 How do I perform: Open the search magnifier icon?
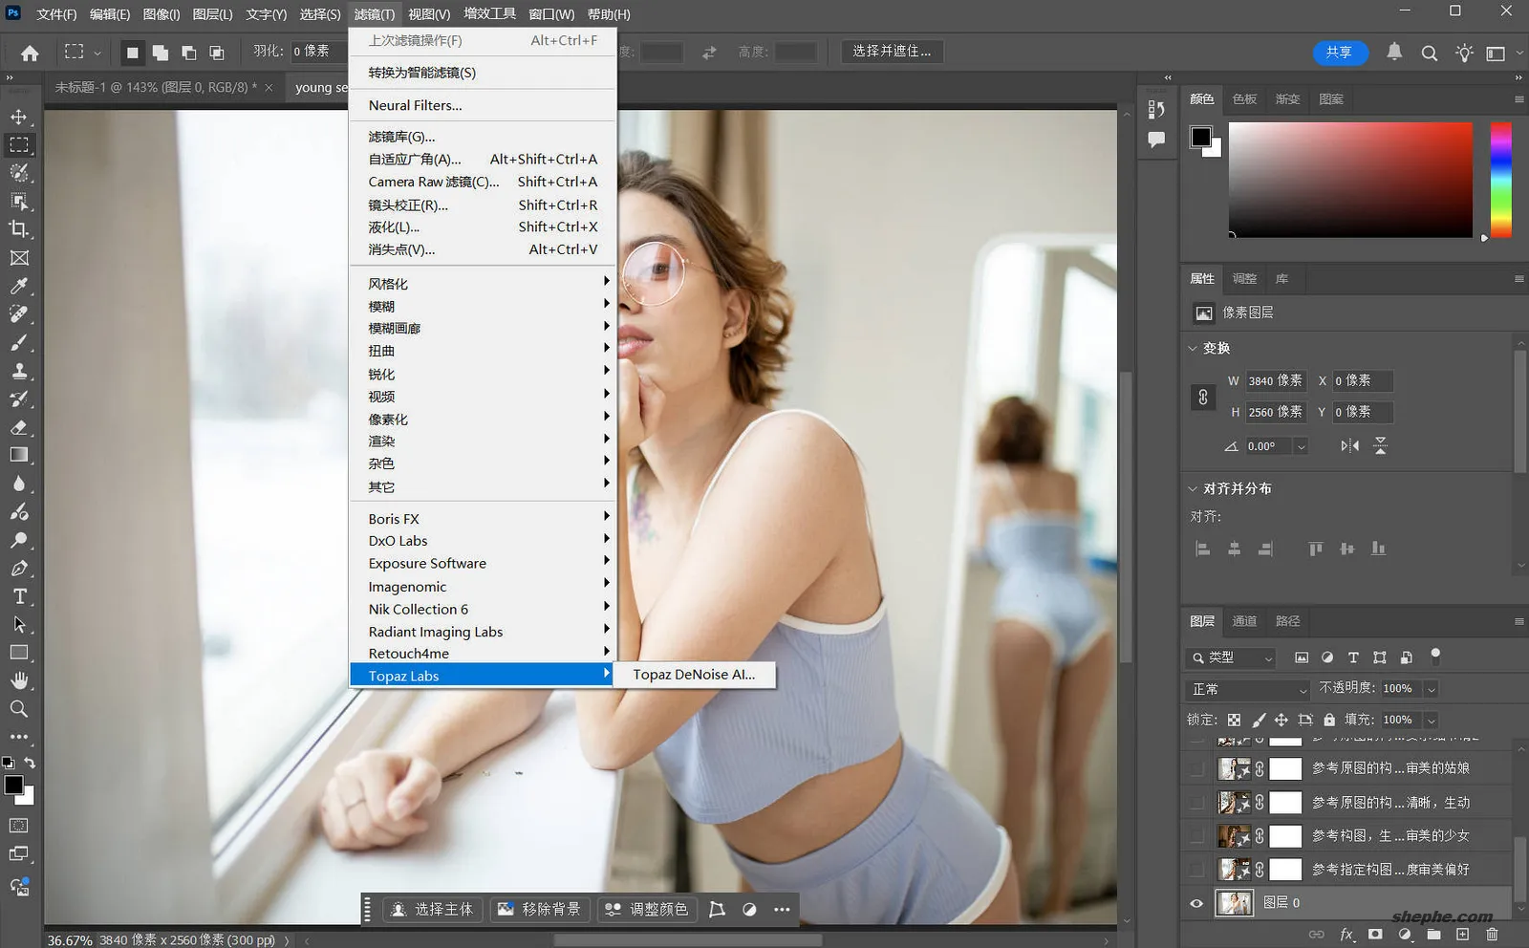coord(1430,53)
